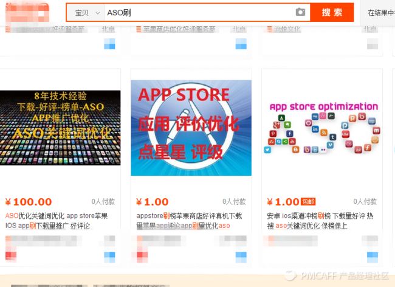Image resolution: width=395 pixels, height=287 pixels.
Task: Open listing titled appstore刷榜苹果商店好评真机下载
Action: pyautogui.click(x=189, y=221)
